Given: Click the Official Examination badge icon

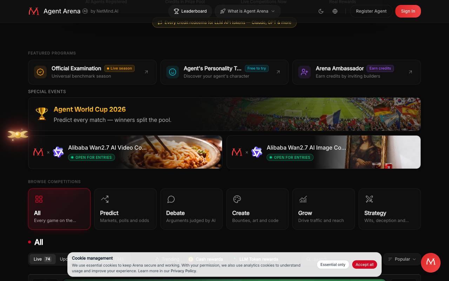Looking at the screenshot, I should 40,72.
